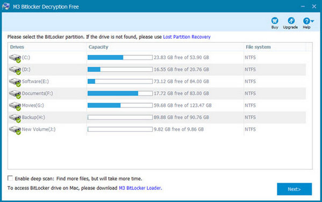Click NTFS in the (C:) row
322x202 pixels.
coord(250,57)
